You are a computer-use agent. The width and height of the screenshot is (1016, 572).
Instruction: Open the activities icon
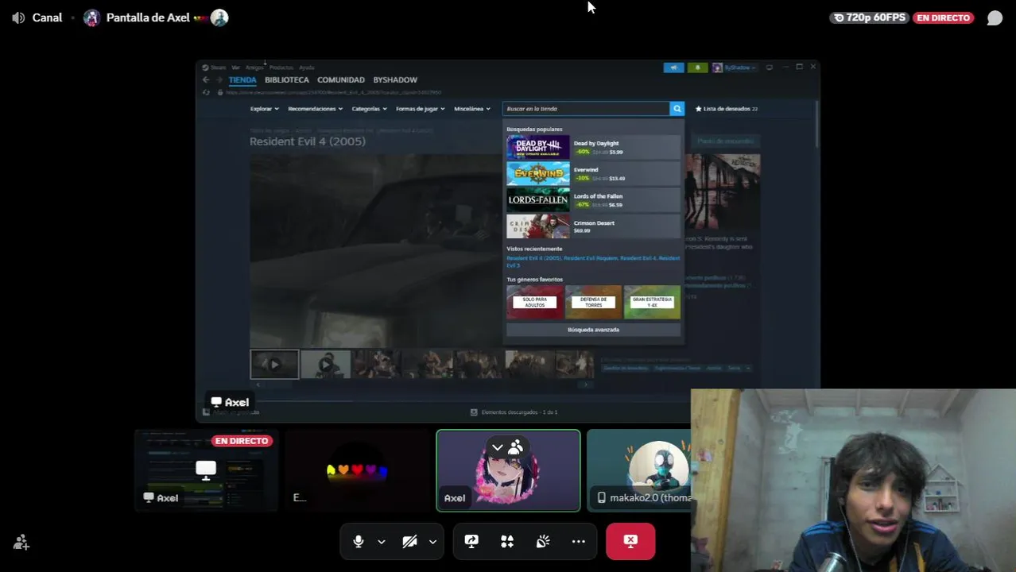[x=507, y=541]
